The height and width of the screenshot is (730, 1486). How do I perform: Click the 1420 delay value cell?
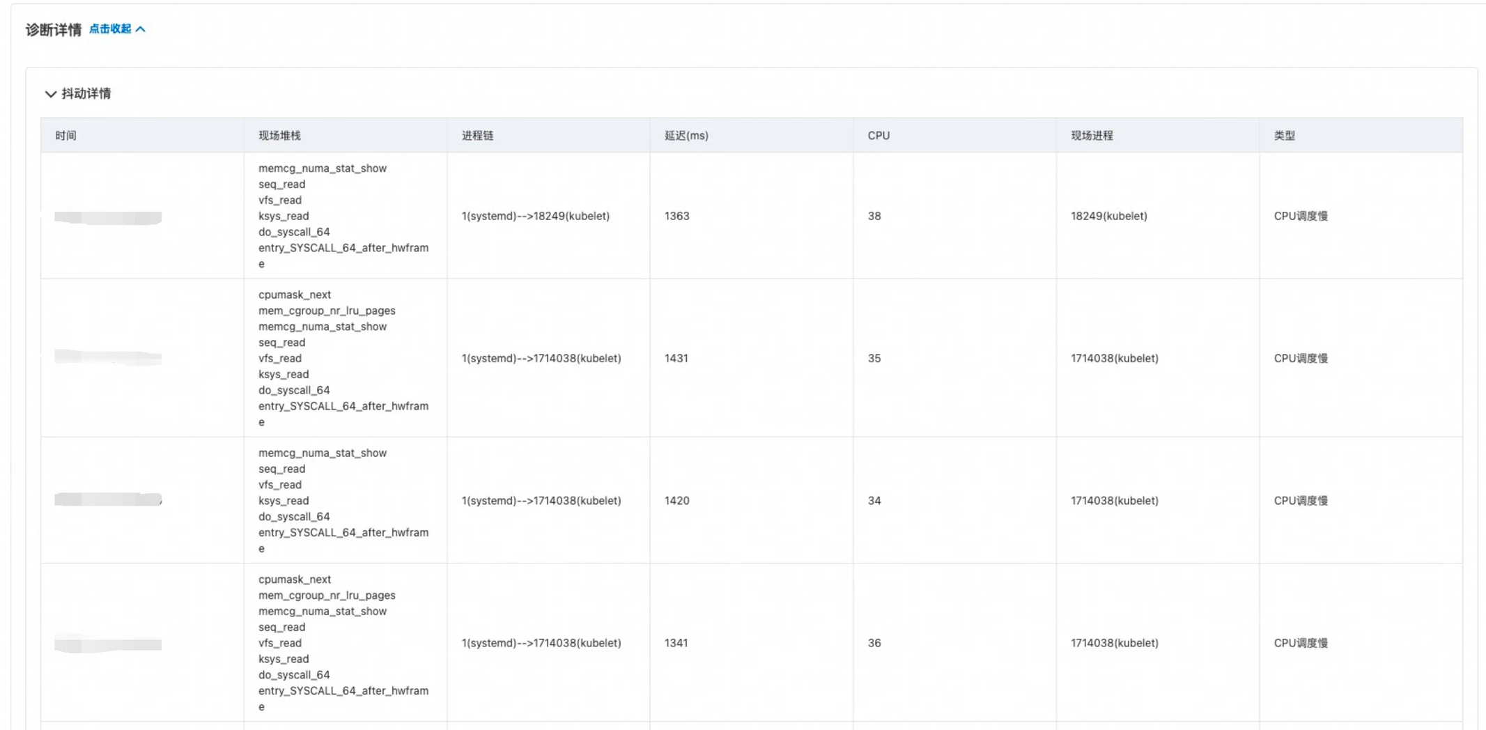pos(676,501)
